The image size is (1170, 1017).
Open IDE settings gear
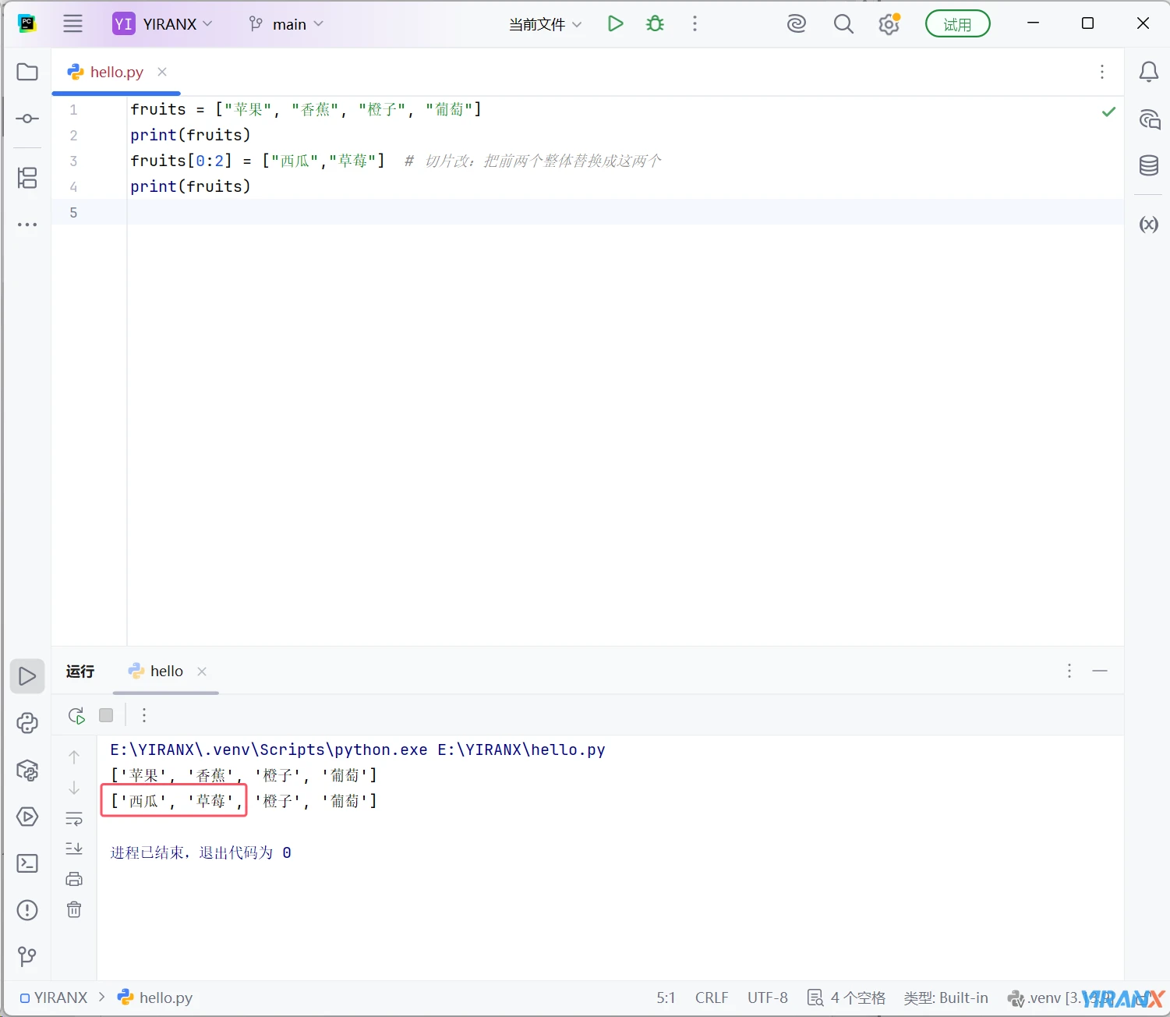tap(889, 24)
